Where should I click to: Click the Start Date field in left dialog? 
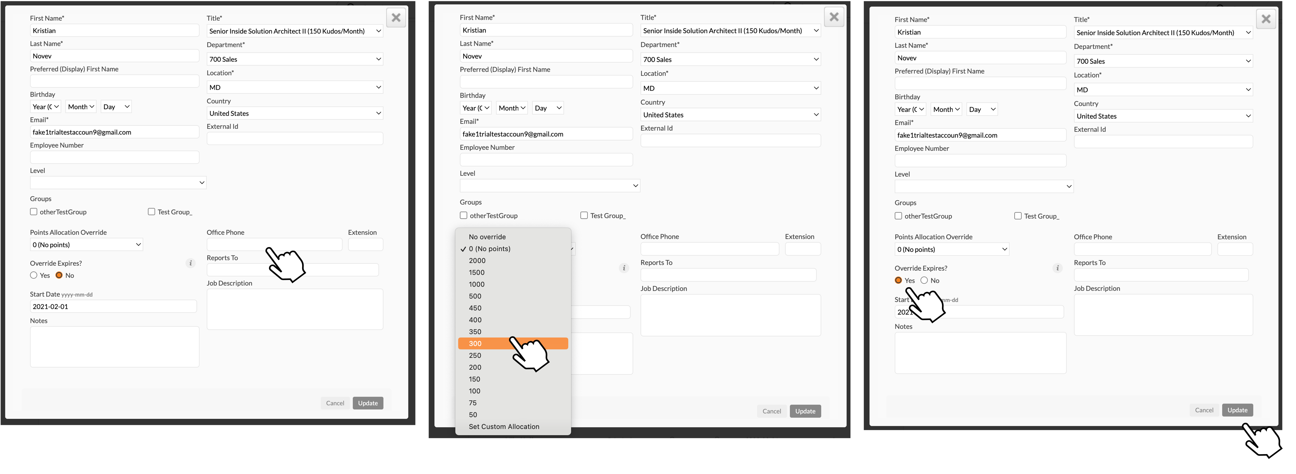[113, 306]
